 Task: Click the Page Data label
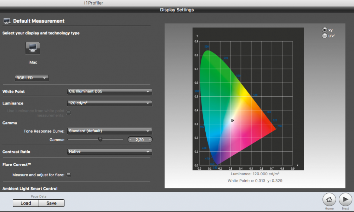click(39, 196)
